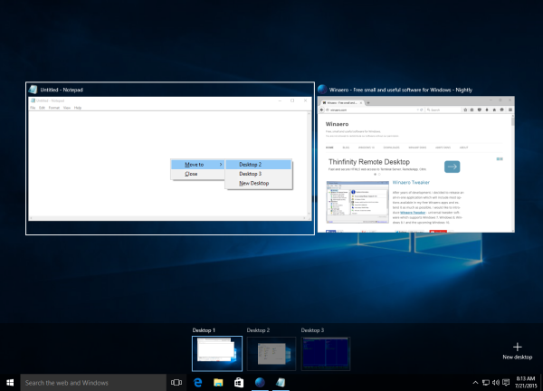Add a New desktop with plus button
Viewport: 543px width, 391px height.
click(518, 351)
